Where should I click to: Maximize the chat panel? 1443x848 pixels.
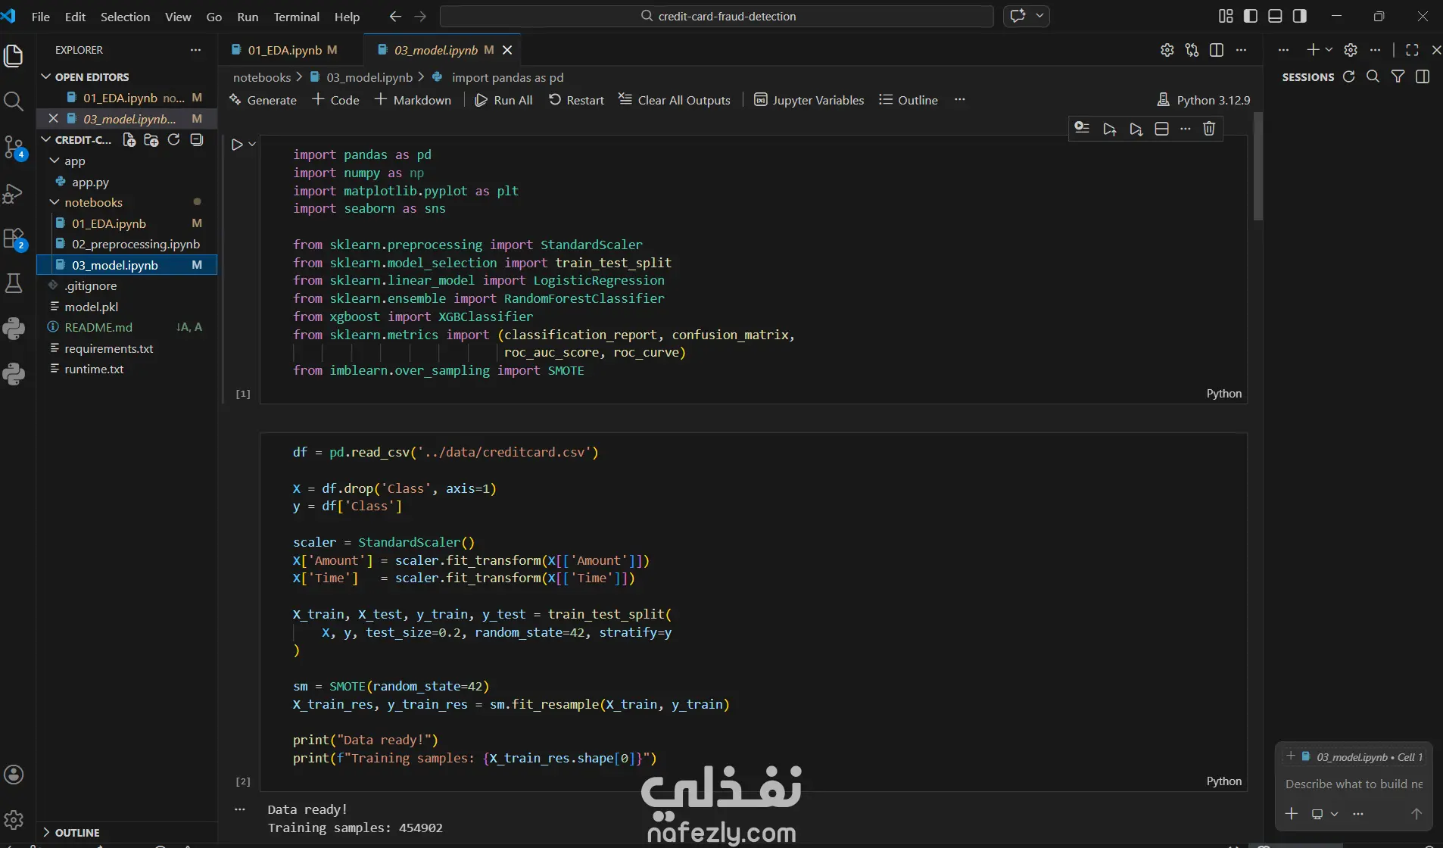point(1412,50)
